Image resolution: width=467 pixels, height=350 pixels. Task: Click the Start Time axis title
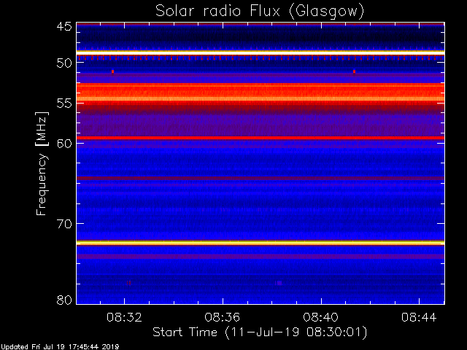pos(260,332)
